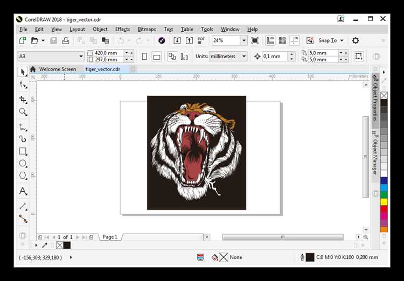The image size is (404, 281).
Task: Toggle Treat as filled button
Action: [359, 56]
